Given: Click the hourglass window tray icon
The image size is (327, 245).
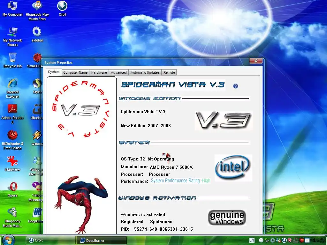Looking at the screenshot, I should pyautogui.click(x=307, y=240).
